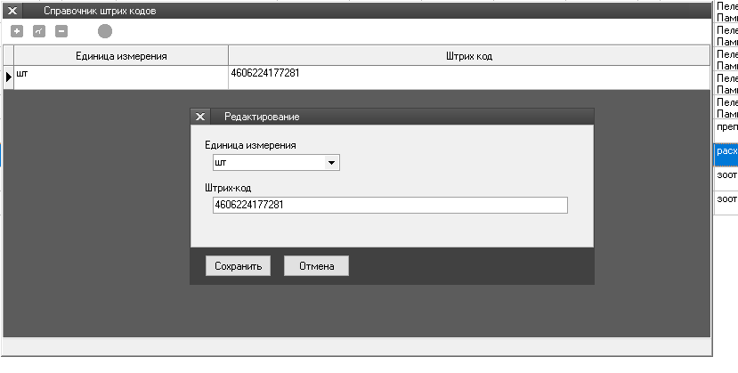The image size is (738, 373).
Task: Click the gray circle toolbar indicator
Action: [x=105, y=31]
